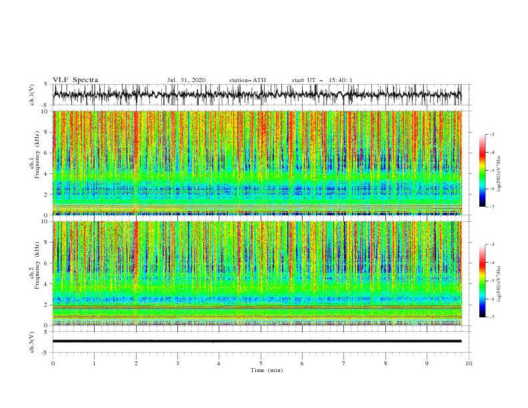
Task: Click the ch.3 flat waveform trace
Action: 257,341
